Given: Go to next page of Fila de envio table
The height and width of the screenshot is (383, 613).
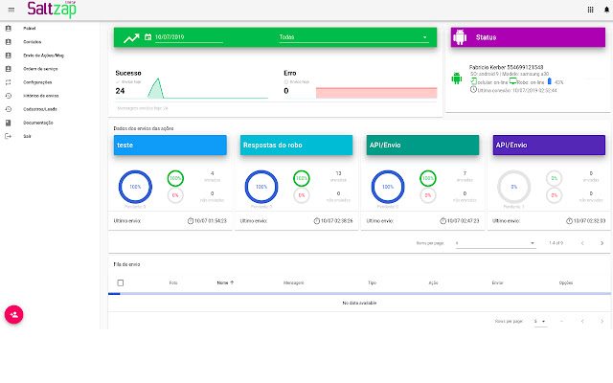Looking at the screenshot, I should (602, 322).
